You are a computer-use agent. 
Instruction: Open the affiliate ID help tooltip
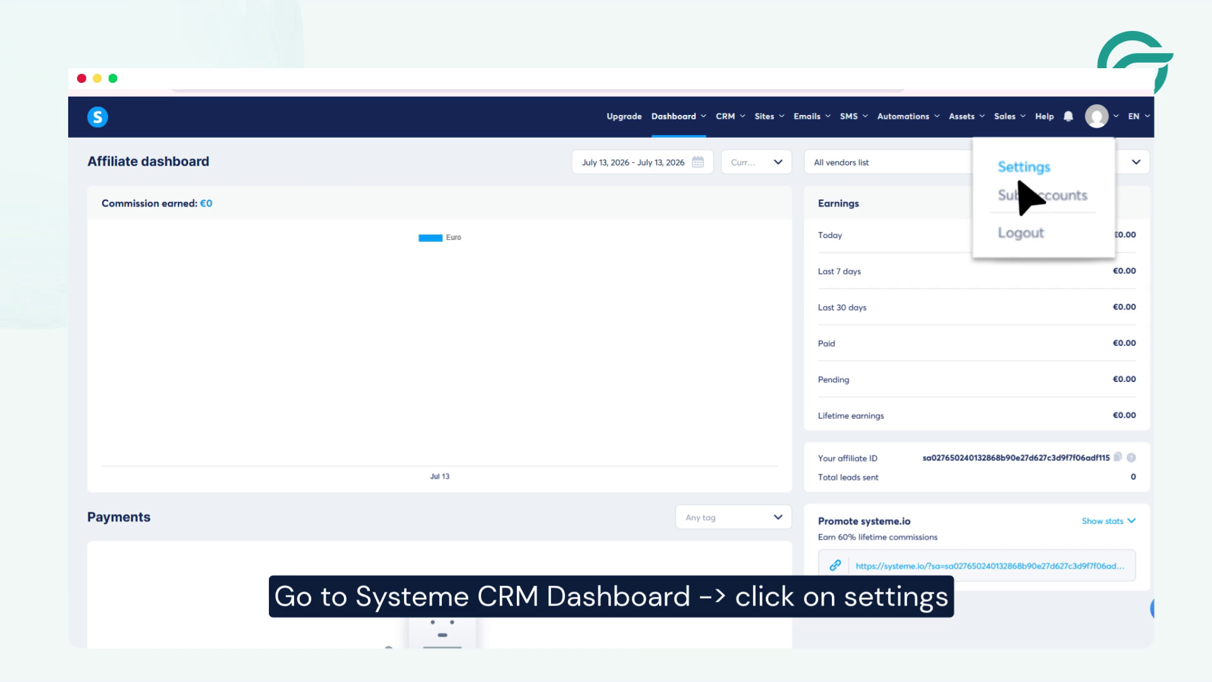coord(1131,457)
